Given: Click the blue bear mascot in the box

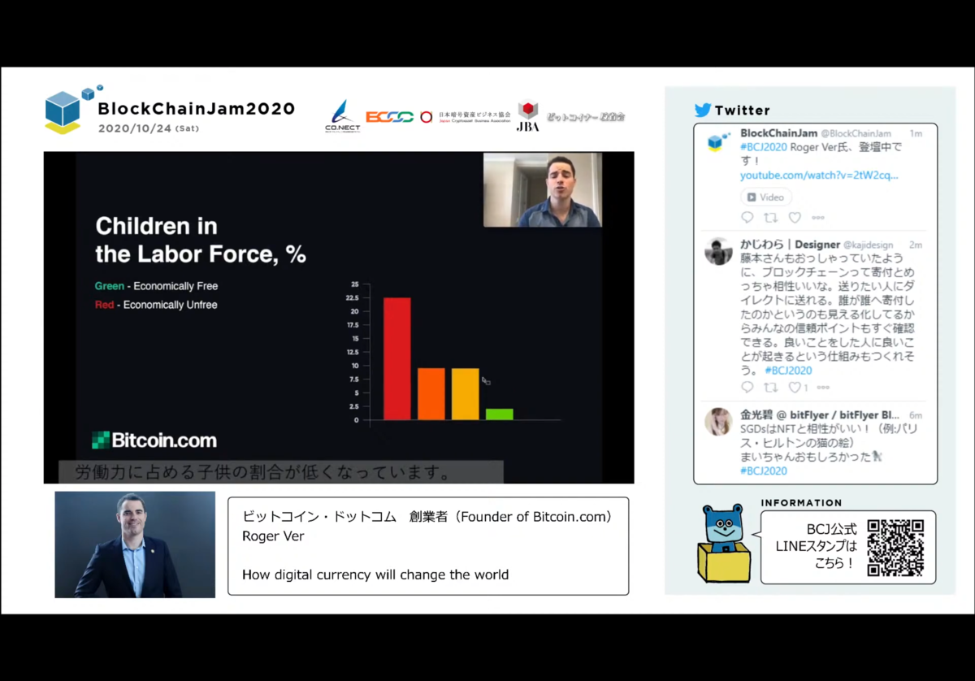Looking at the screenshot, I should pyautogui.click(x=724, y=543).
